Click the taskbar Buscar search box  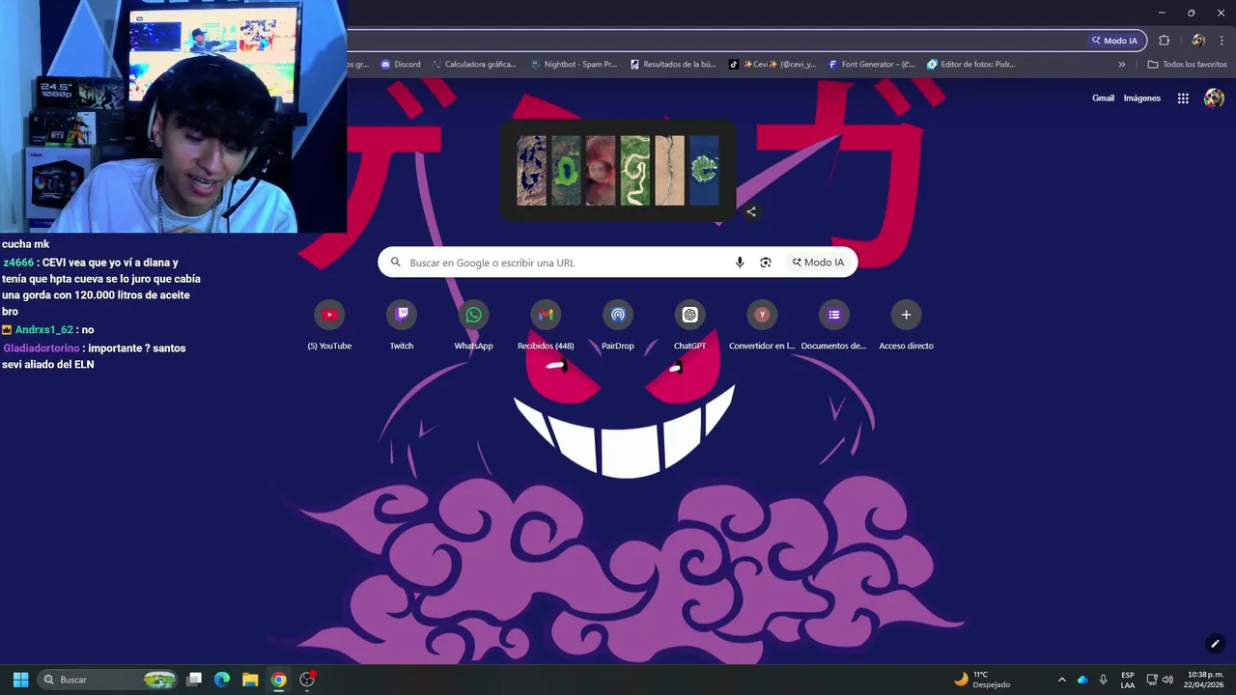point(108,680)
